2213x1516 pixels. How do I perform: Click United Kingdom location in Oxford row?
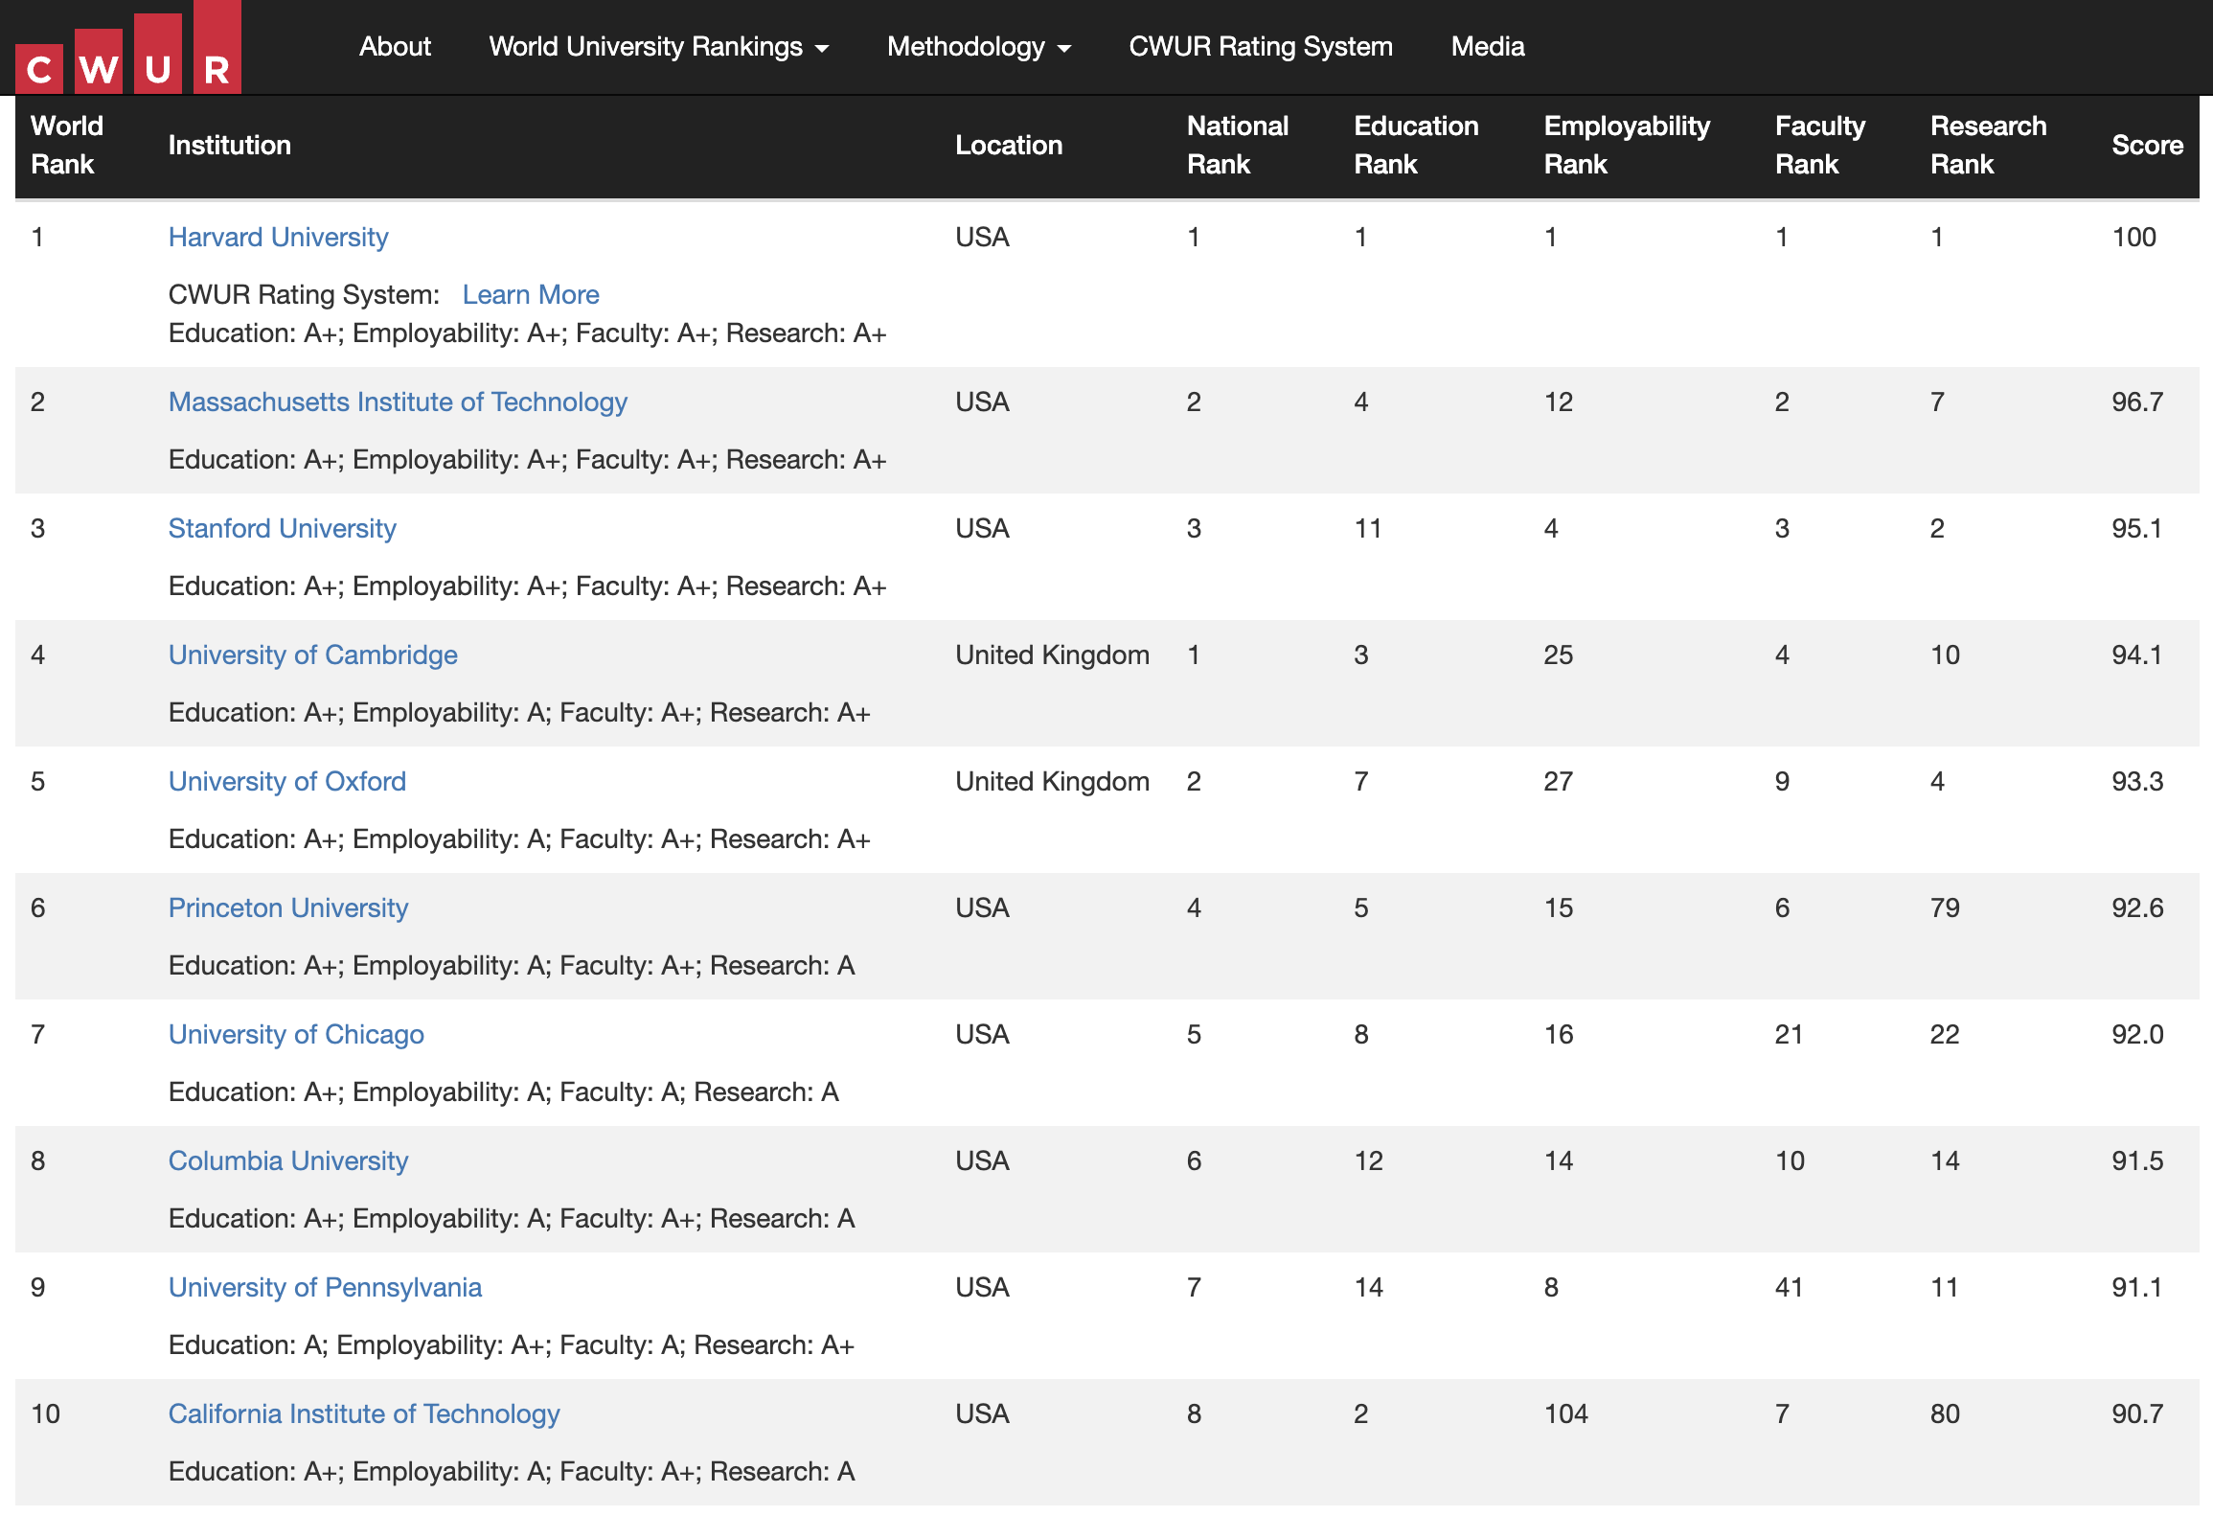(x=1052, y=781)
